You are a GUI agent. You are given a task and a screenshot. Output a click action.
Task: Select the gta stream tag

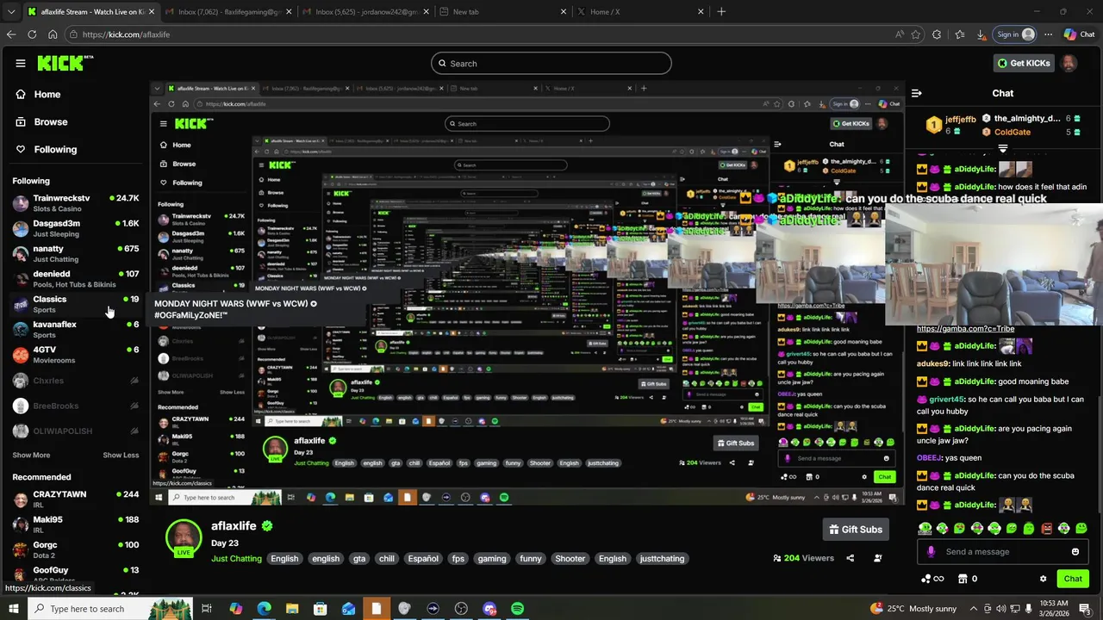(359, 559)
